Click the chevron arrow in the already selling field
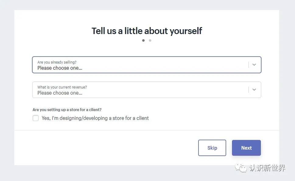This screenshot has width=295, height=181. [x=254, y=65]
